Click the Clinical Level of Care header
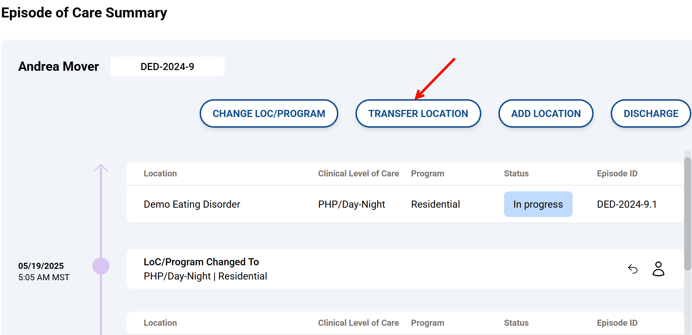The height and width of the screenshot is (335, 692). [358, 174]
